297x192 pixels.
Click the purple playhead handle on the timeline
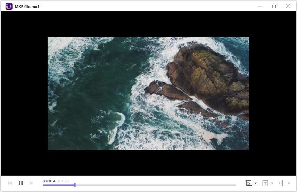point(75,185)
